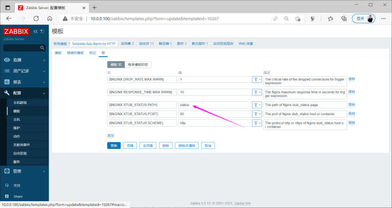This screenshot has width=392, height=208.
Task: Open type dropdown for DROP_RATE macro
Action: click(x=257, y=79)
